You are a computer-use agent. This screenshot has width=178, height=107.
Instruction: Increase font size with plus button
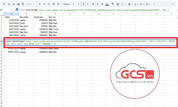point(88,4)
